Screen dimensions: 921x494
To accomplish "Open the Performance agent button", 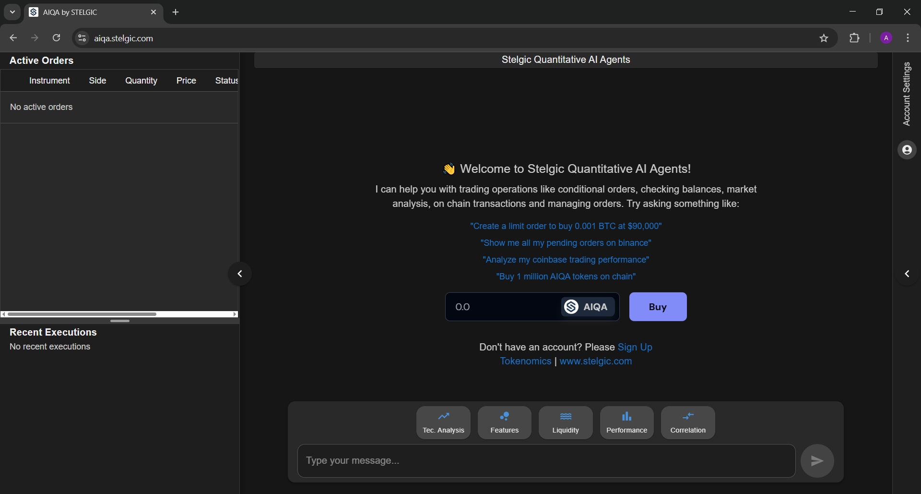I will coord(626,422).
